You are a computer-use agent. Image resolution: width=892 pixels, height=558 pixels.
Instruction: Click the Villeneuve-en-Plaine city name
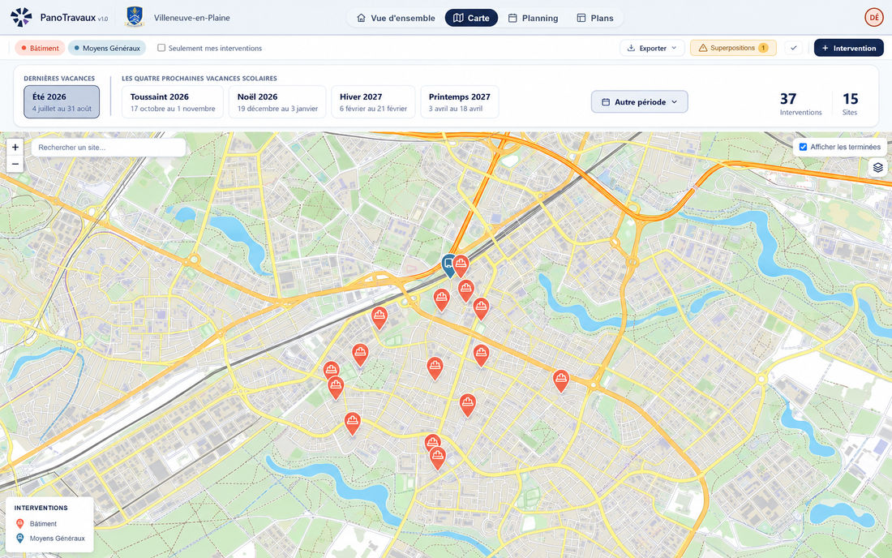(191, 18)
